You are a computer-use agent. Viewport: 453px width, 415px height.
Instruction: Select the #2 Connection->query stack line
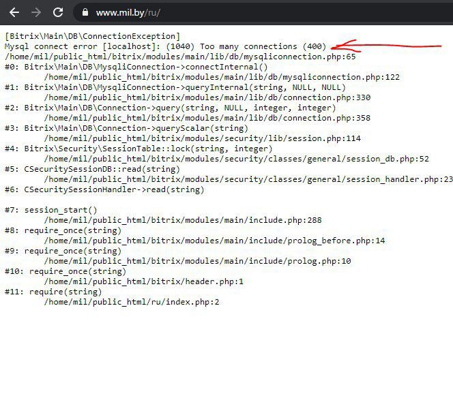tap(170, 108)
